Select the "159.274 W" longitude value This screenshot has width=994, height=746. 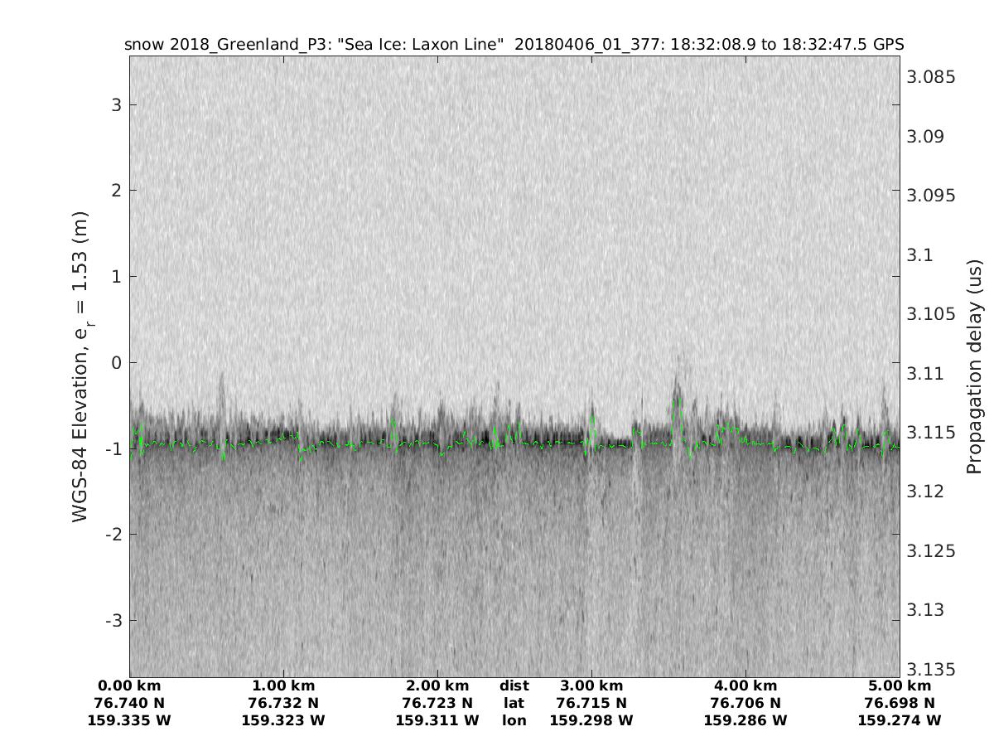click(900, 721)
